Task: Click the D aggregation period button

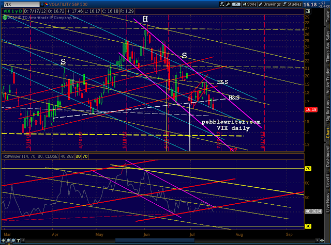Action: coord(236,4)
